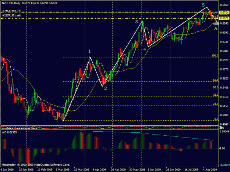230x172 pixels.
Task: Click the yellow 0.6626 price tag
Action: pyautogui.click(x=224, y=18)
